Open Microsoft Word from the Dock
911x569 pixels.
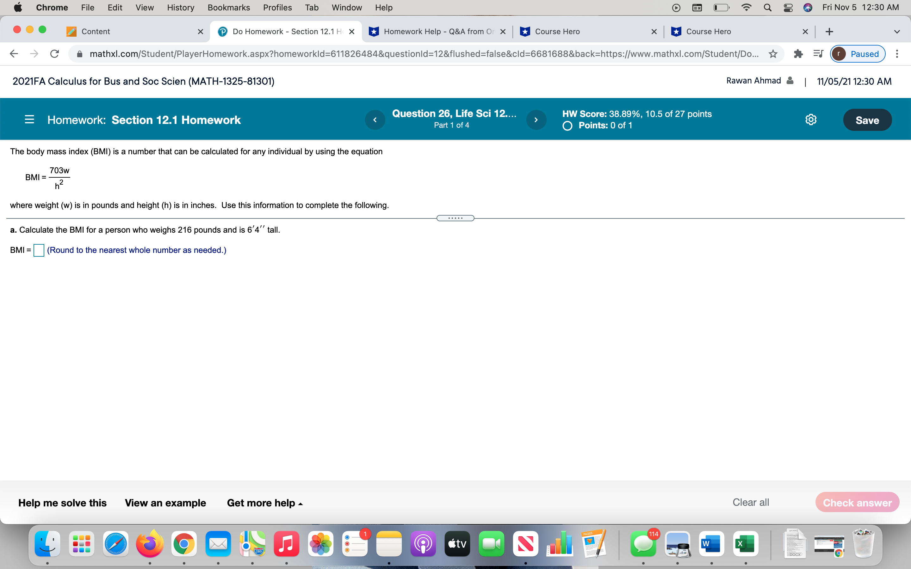pos(712,544)
